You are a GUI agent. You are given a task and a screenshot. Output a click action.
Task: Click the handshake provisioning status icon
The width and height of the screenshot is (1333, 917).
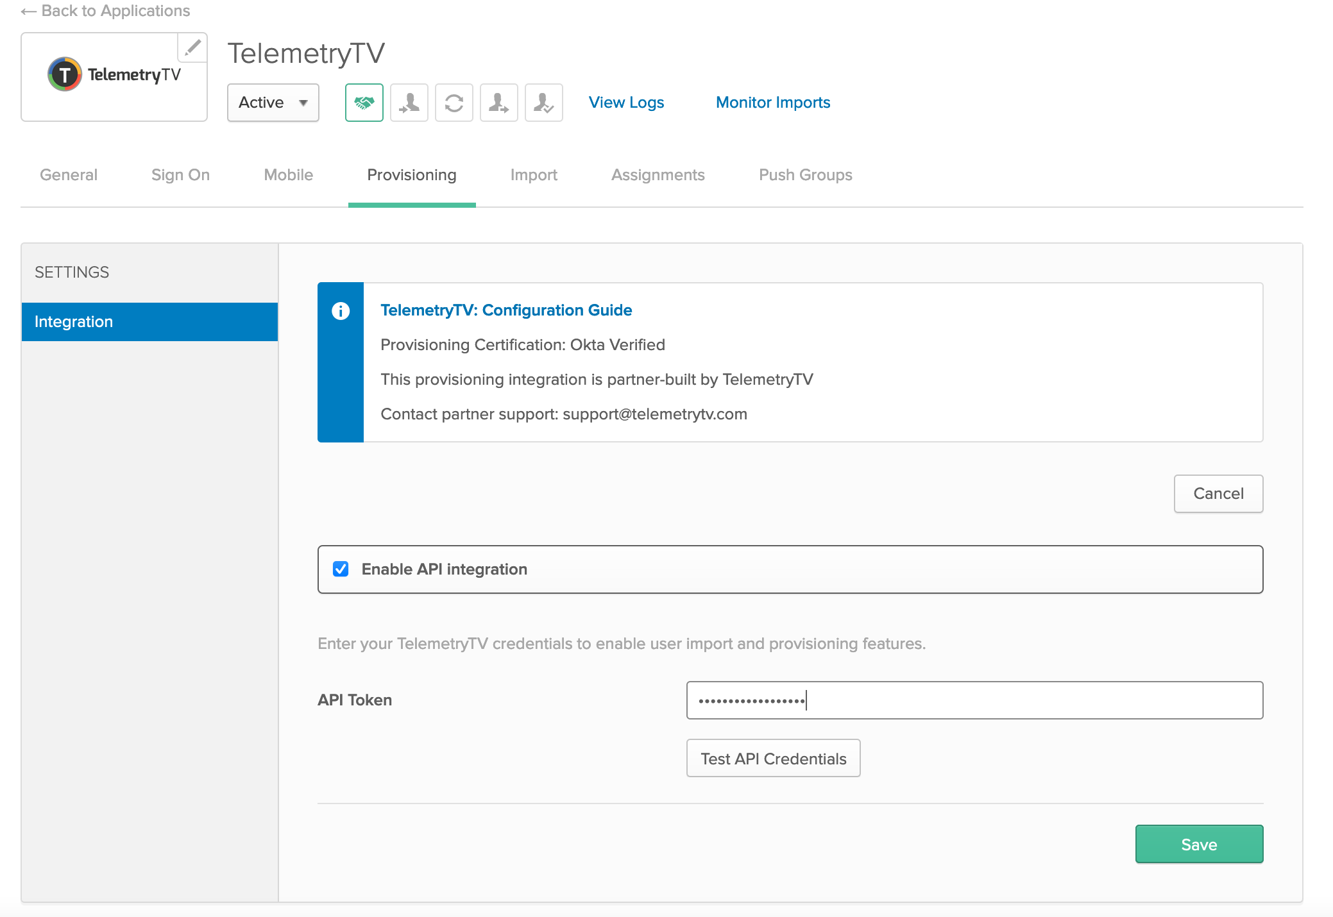[x=364, y=103]
